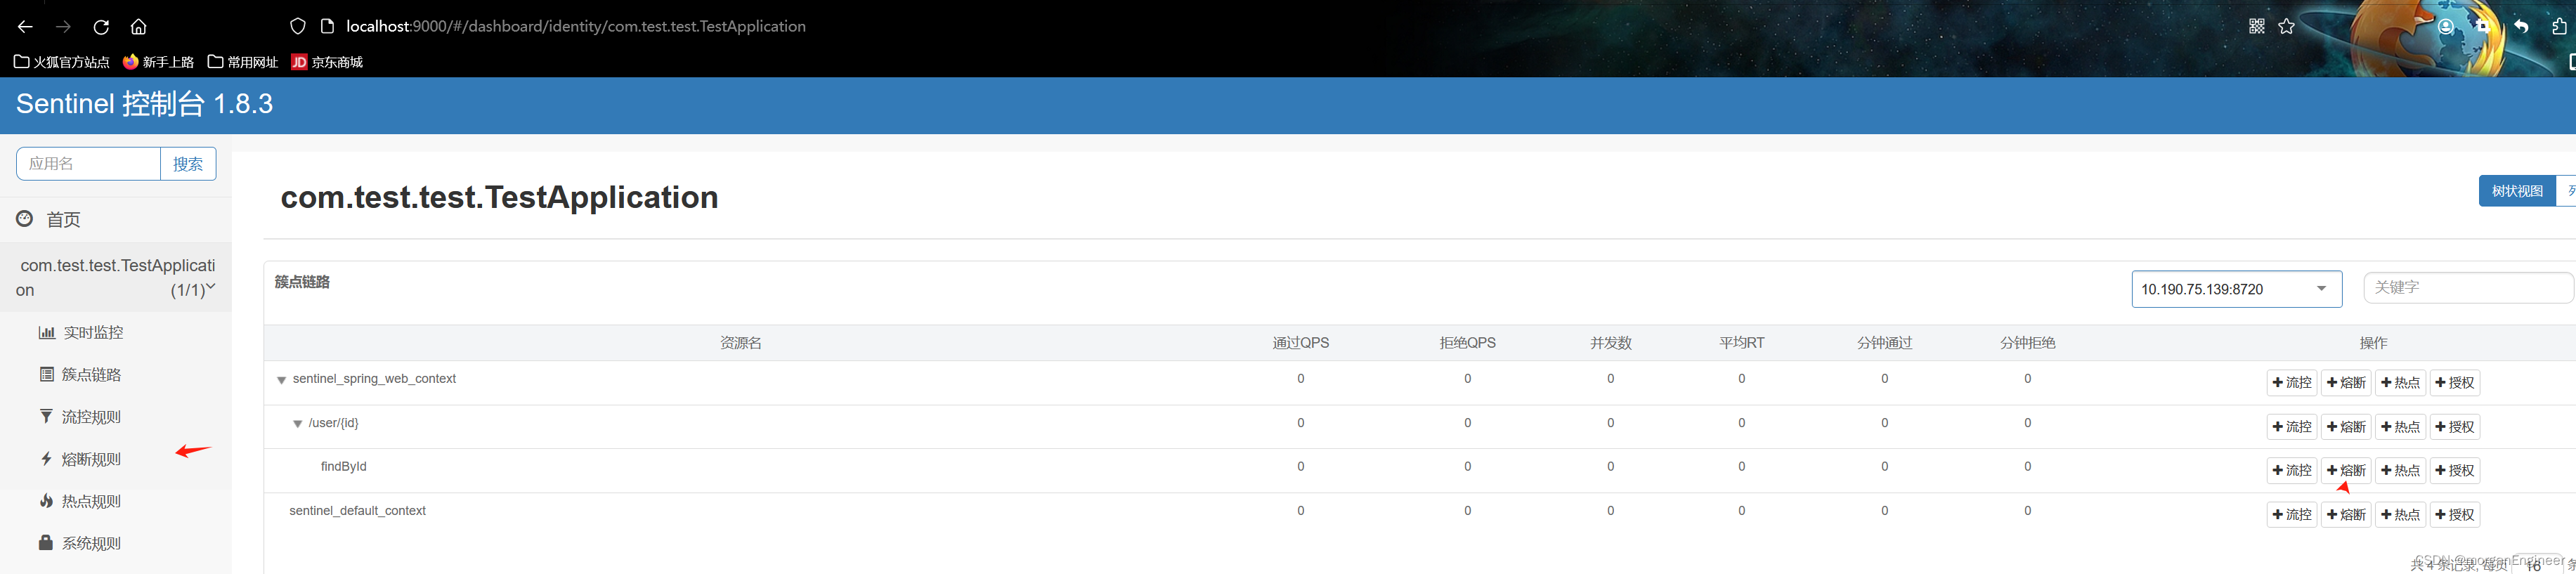
Task: Click the shield tracking protection icon
Action: 298,27
